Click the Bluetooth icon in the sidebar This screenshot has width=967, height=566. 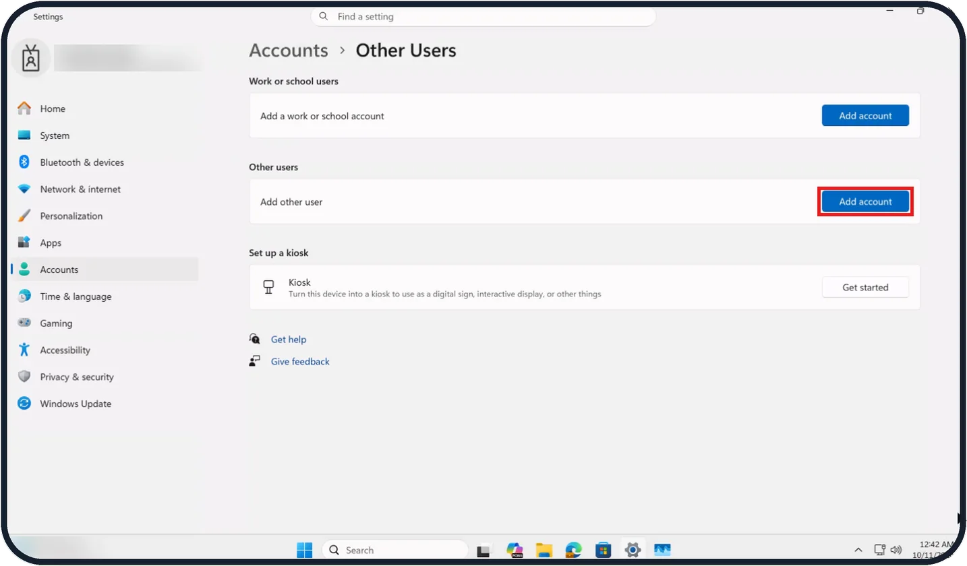[24, 162]
